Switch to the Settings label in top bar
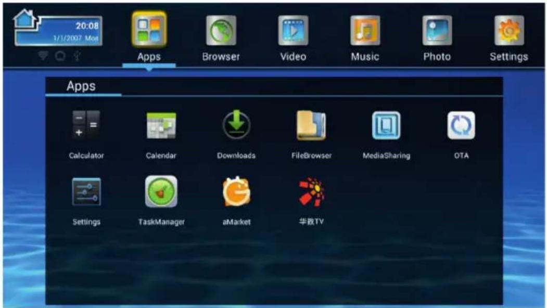Viewport: 547px width, 308px height. tap(509, 57)
